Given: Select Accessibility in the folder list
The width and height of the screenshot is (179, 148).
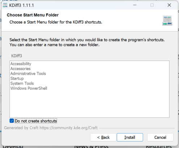Looking at the screenshot, I should point(21,64).
